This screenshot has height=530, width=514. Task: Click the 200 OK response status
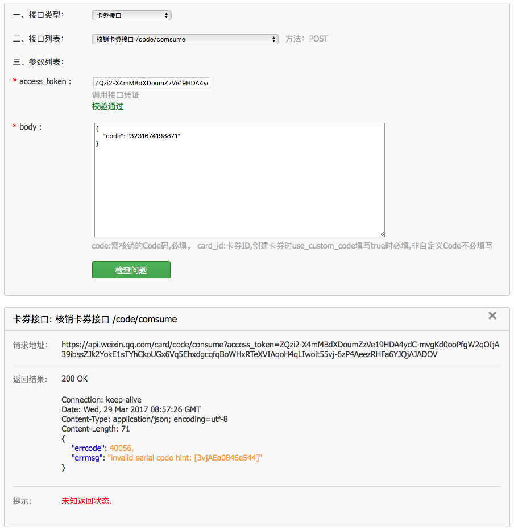(74, 379)
